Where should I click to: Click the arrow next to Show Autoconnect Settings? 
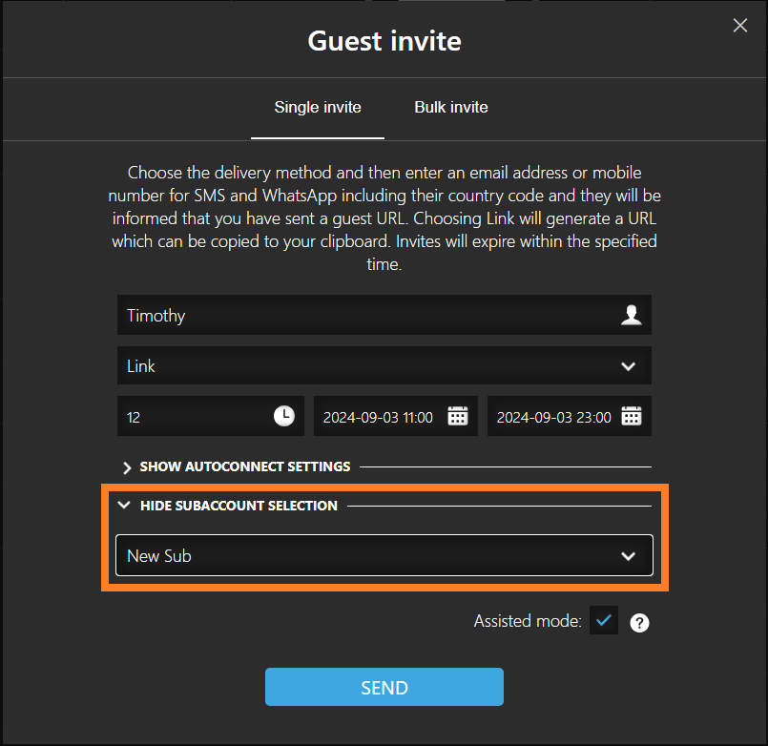click(125, 467)
